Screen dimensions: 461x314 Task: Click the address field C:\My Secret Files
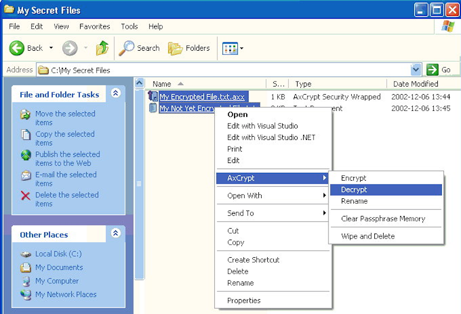pos(224,70)
